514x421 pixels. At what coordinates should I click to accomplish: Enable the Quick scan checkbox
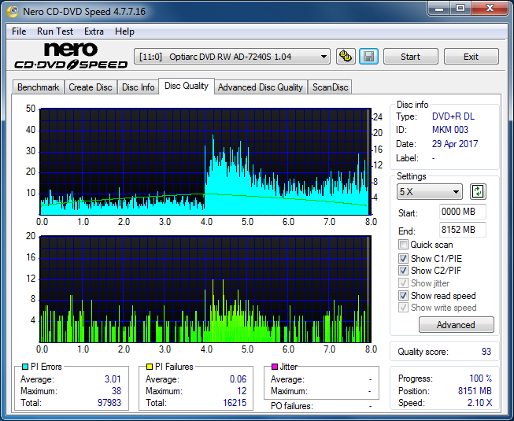(x=403, y=245)
